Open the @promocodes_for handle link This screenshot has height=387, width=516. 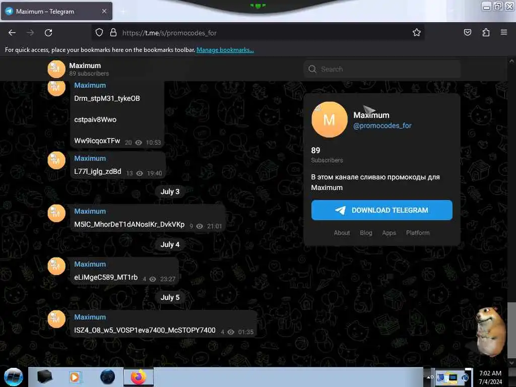coord(382,125)
